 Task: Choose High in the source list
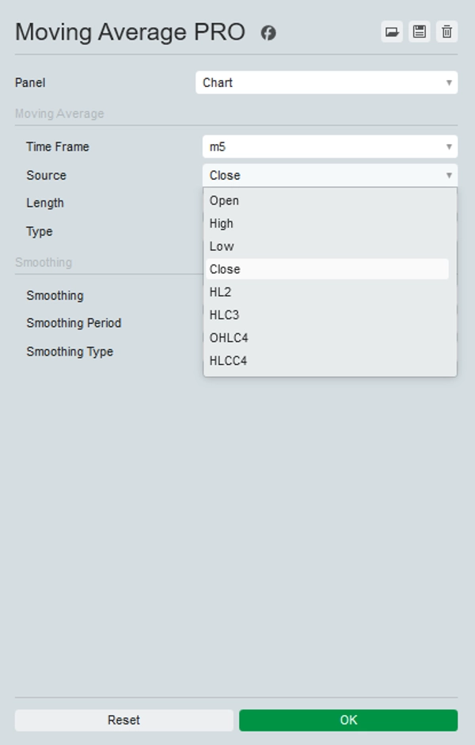[222, 223]
